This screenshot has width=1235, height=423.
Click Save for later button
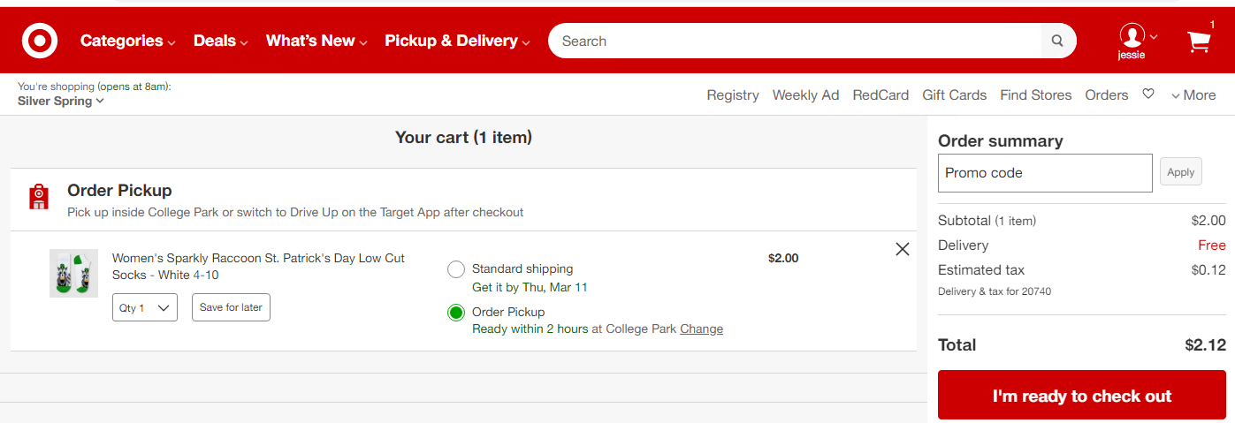(x=231, y=307)
